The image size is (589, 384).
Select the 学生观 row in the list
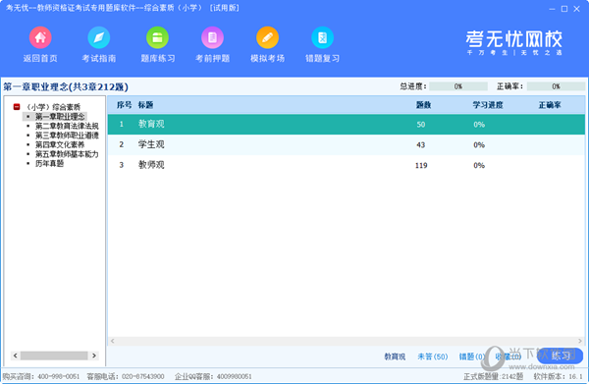(346, 144)
